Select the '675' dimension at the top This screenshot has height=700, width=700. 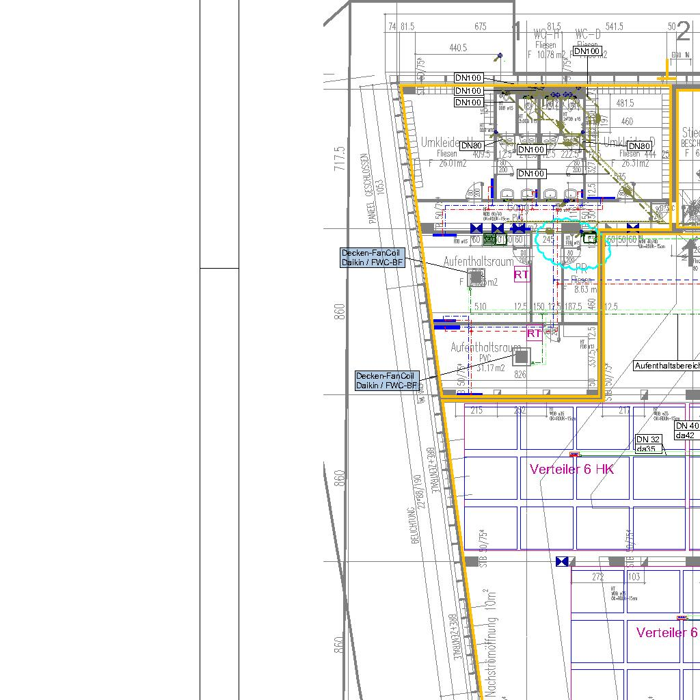click(481, 27)
